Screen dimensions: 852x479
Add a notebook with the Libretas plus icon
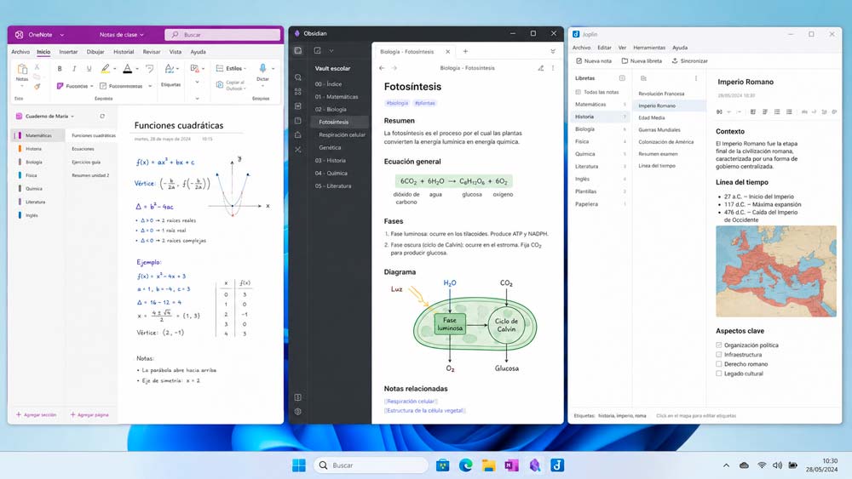click(x=622, y=78)
